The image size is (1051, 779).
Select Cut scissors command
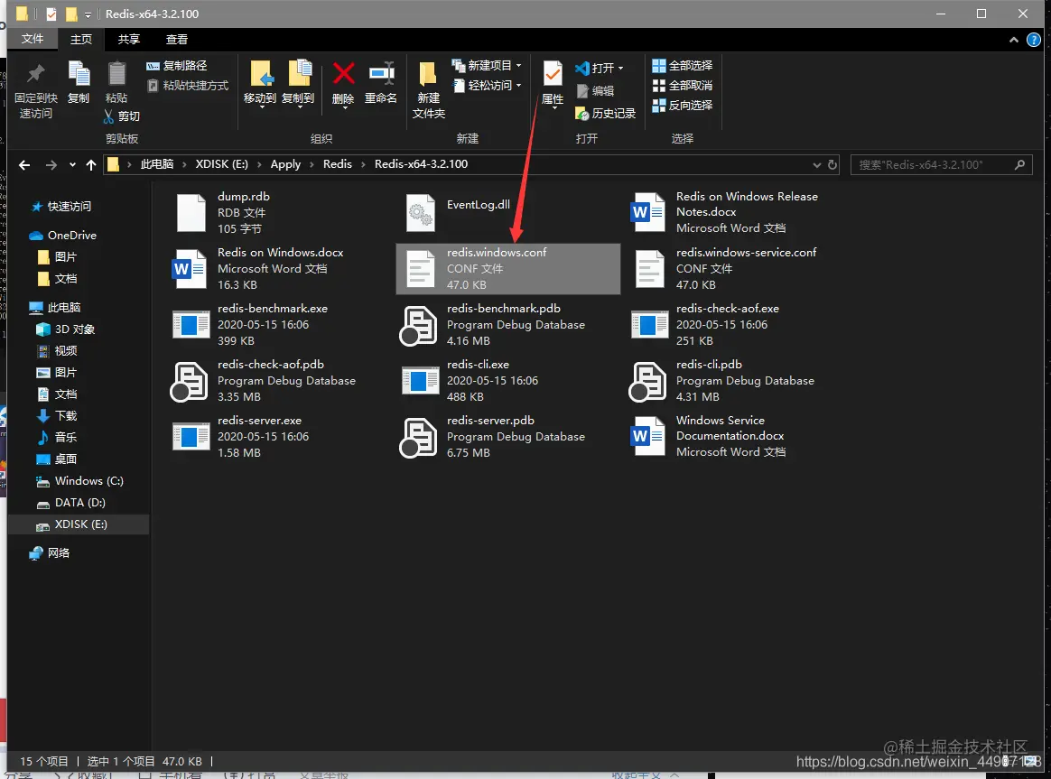coord(122,116)
